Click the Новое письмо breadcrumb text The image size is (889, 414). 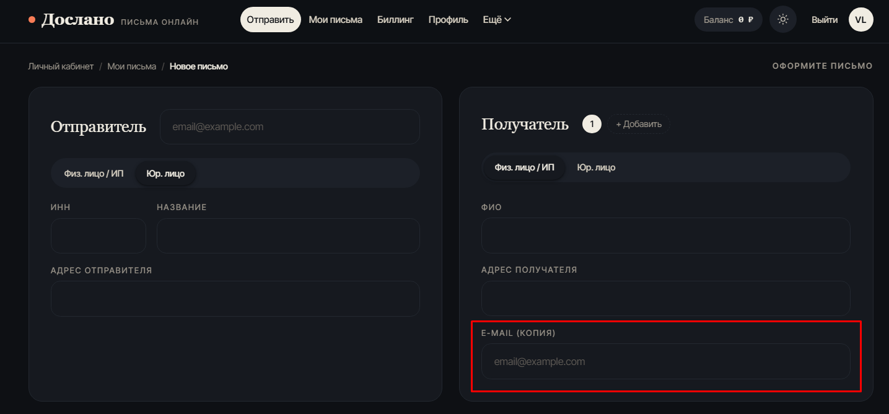pyautogui.click(x=199, y=66)
